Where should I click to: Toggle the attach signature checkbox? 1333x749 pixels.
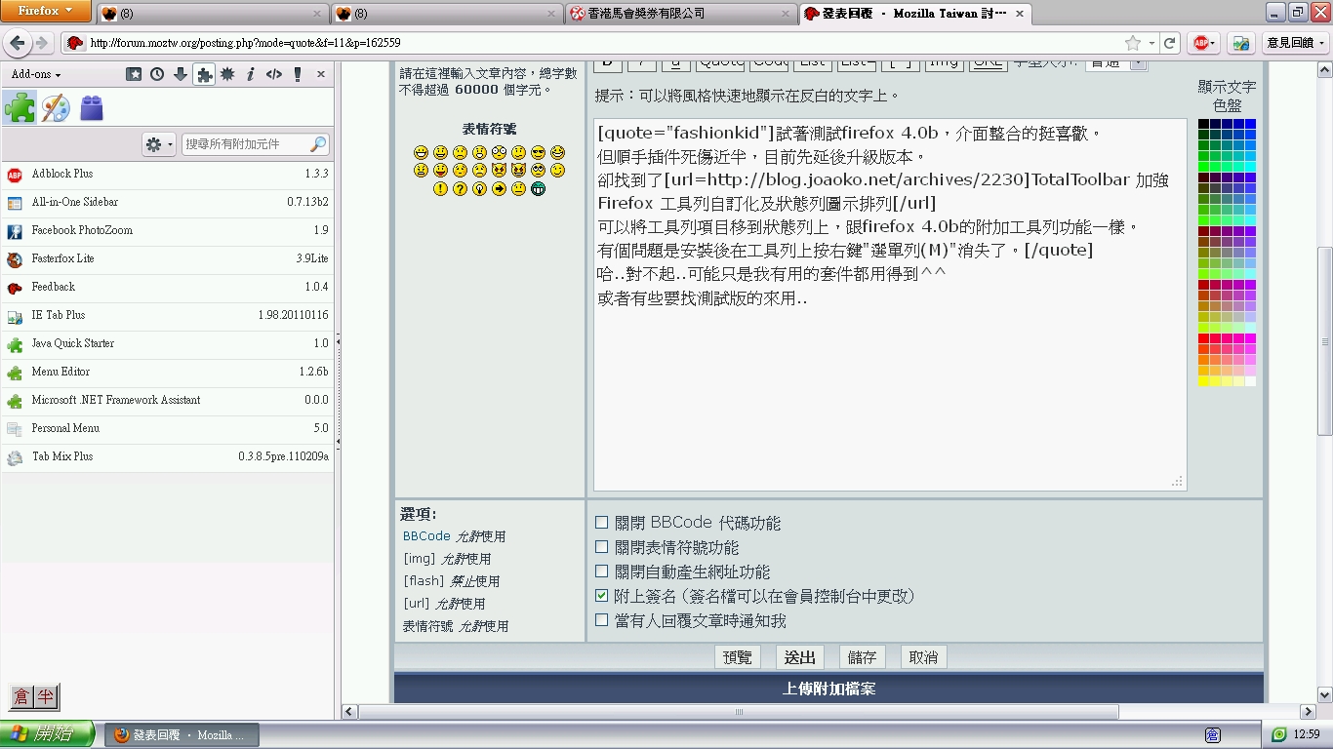(x=602, y=596)
